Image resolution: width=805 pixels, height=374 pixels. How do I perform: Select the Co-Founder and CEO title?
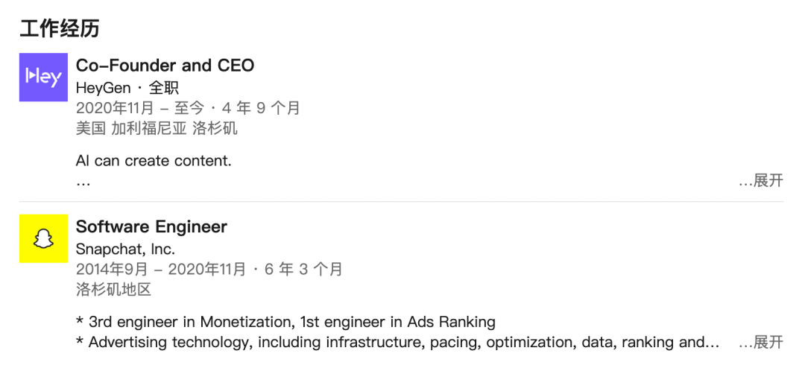[165, 66]
